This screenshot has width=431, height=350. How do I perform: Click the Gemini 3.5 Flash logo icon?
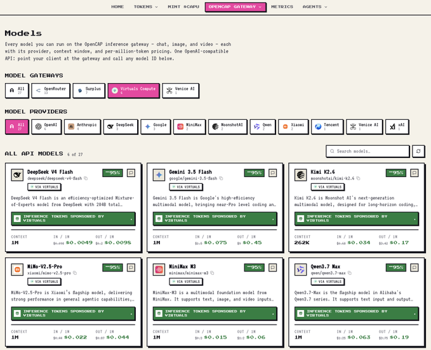(x=159, y=175)
